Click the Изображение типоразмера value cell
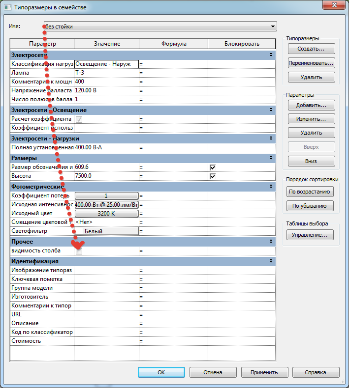The width and height of the screenshot is (349, 388). tap(106, 270)
